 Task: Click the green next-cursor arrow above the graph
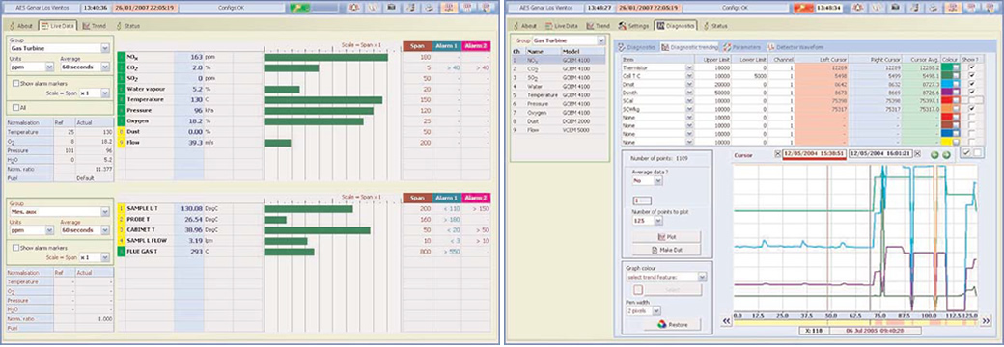click(946, 154)
